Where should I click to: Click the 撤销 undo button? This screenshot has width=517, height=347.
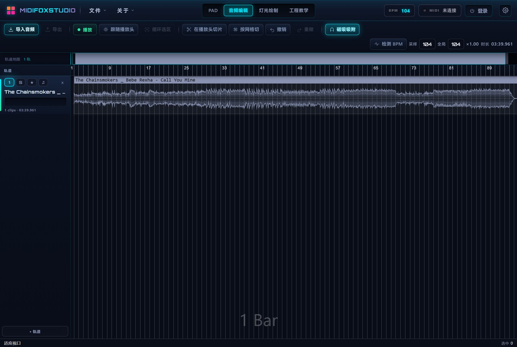pyautogui.click(x=278, y=29)
